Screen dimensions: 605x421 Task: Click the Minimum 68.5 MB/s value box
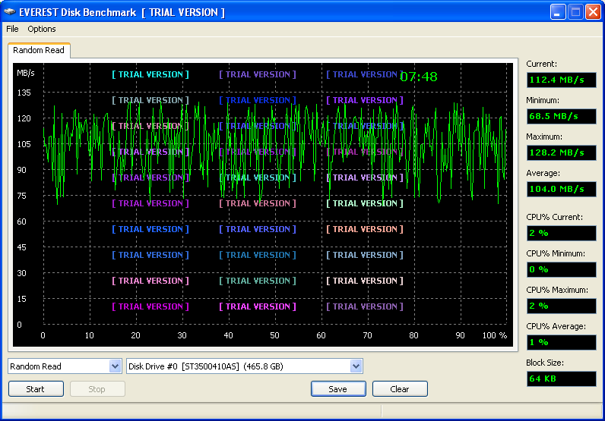pyautogui.click(x=561, y=116)
